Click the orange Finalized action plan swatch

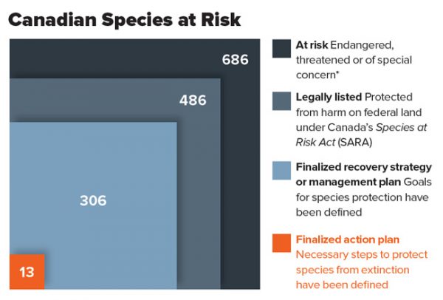click(281, 243)
